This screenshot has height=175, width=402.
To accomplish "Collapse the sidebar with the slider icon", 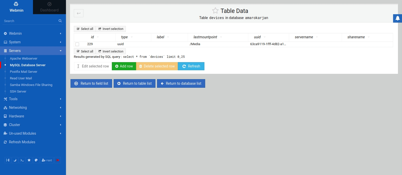I will [x=8, y=160].
